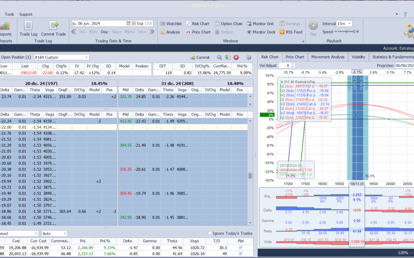Expand the #184 Custom position dropdown

point(87,57)
